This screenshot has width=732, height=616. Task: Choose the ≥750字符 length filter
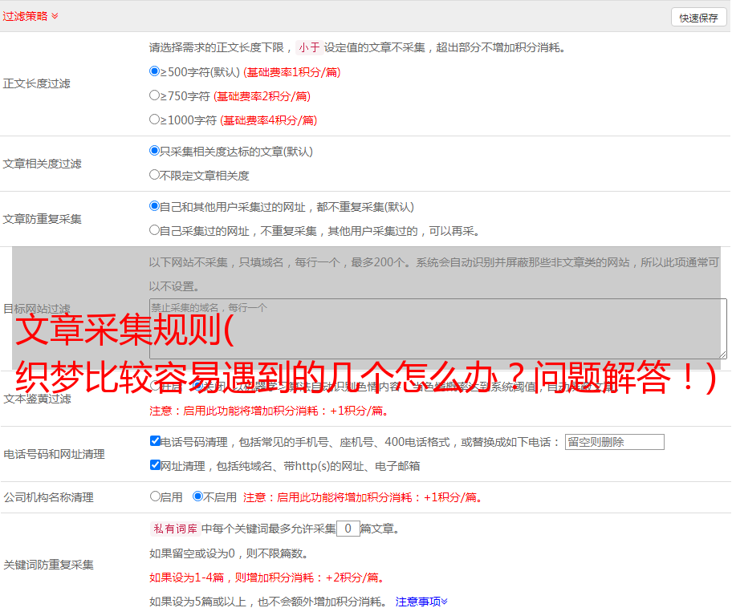[x=155, y=95]
